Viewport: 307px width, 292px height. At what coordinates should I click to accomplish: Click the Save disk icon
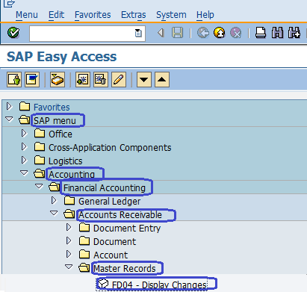click(177, 33)
